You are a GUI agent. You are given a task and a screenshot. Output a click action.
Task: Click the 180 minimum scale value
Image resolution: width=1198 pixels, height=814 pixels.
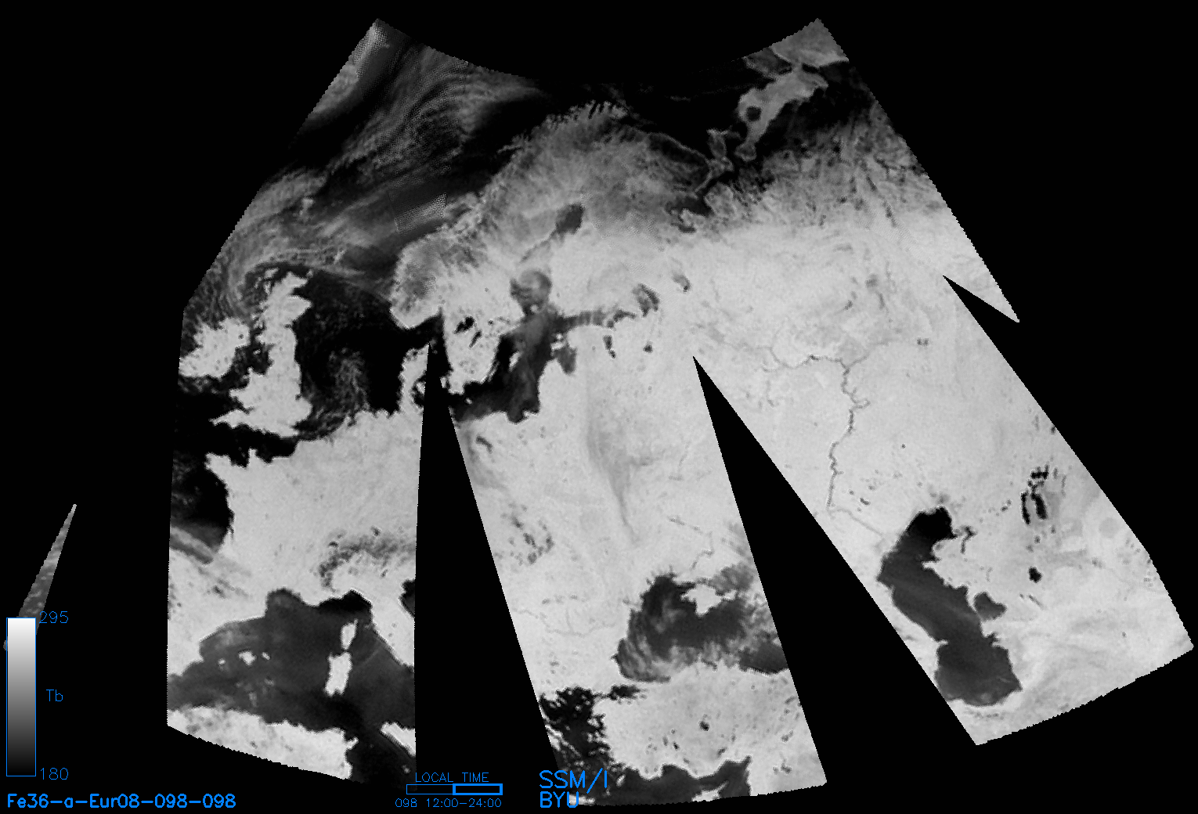54,773
